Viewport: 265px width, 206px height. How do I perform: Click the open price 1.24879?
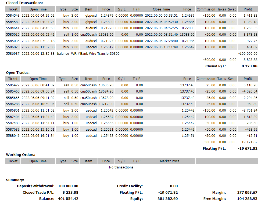tap(107, 16)
